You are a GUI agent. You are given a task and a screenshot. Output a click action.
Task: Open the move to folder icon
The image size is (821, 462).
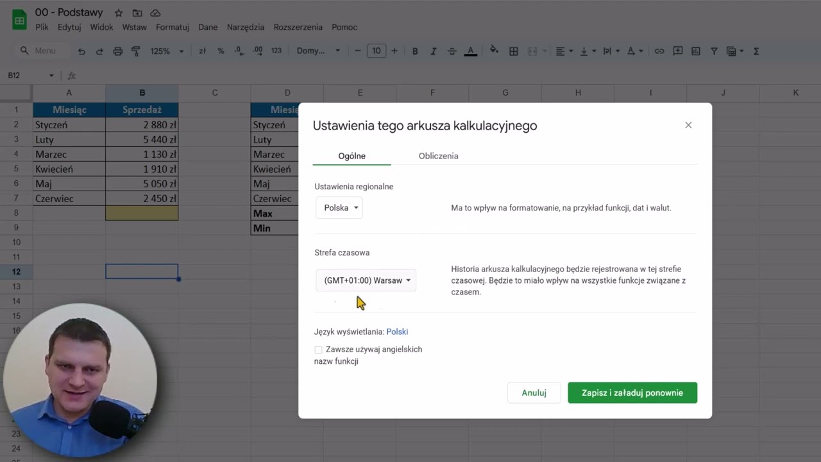pos(137,13)
